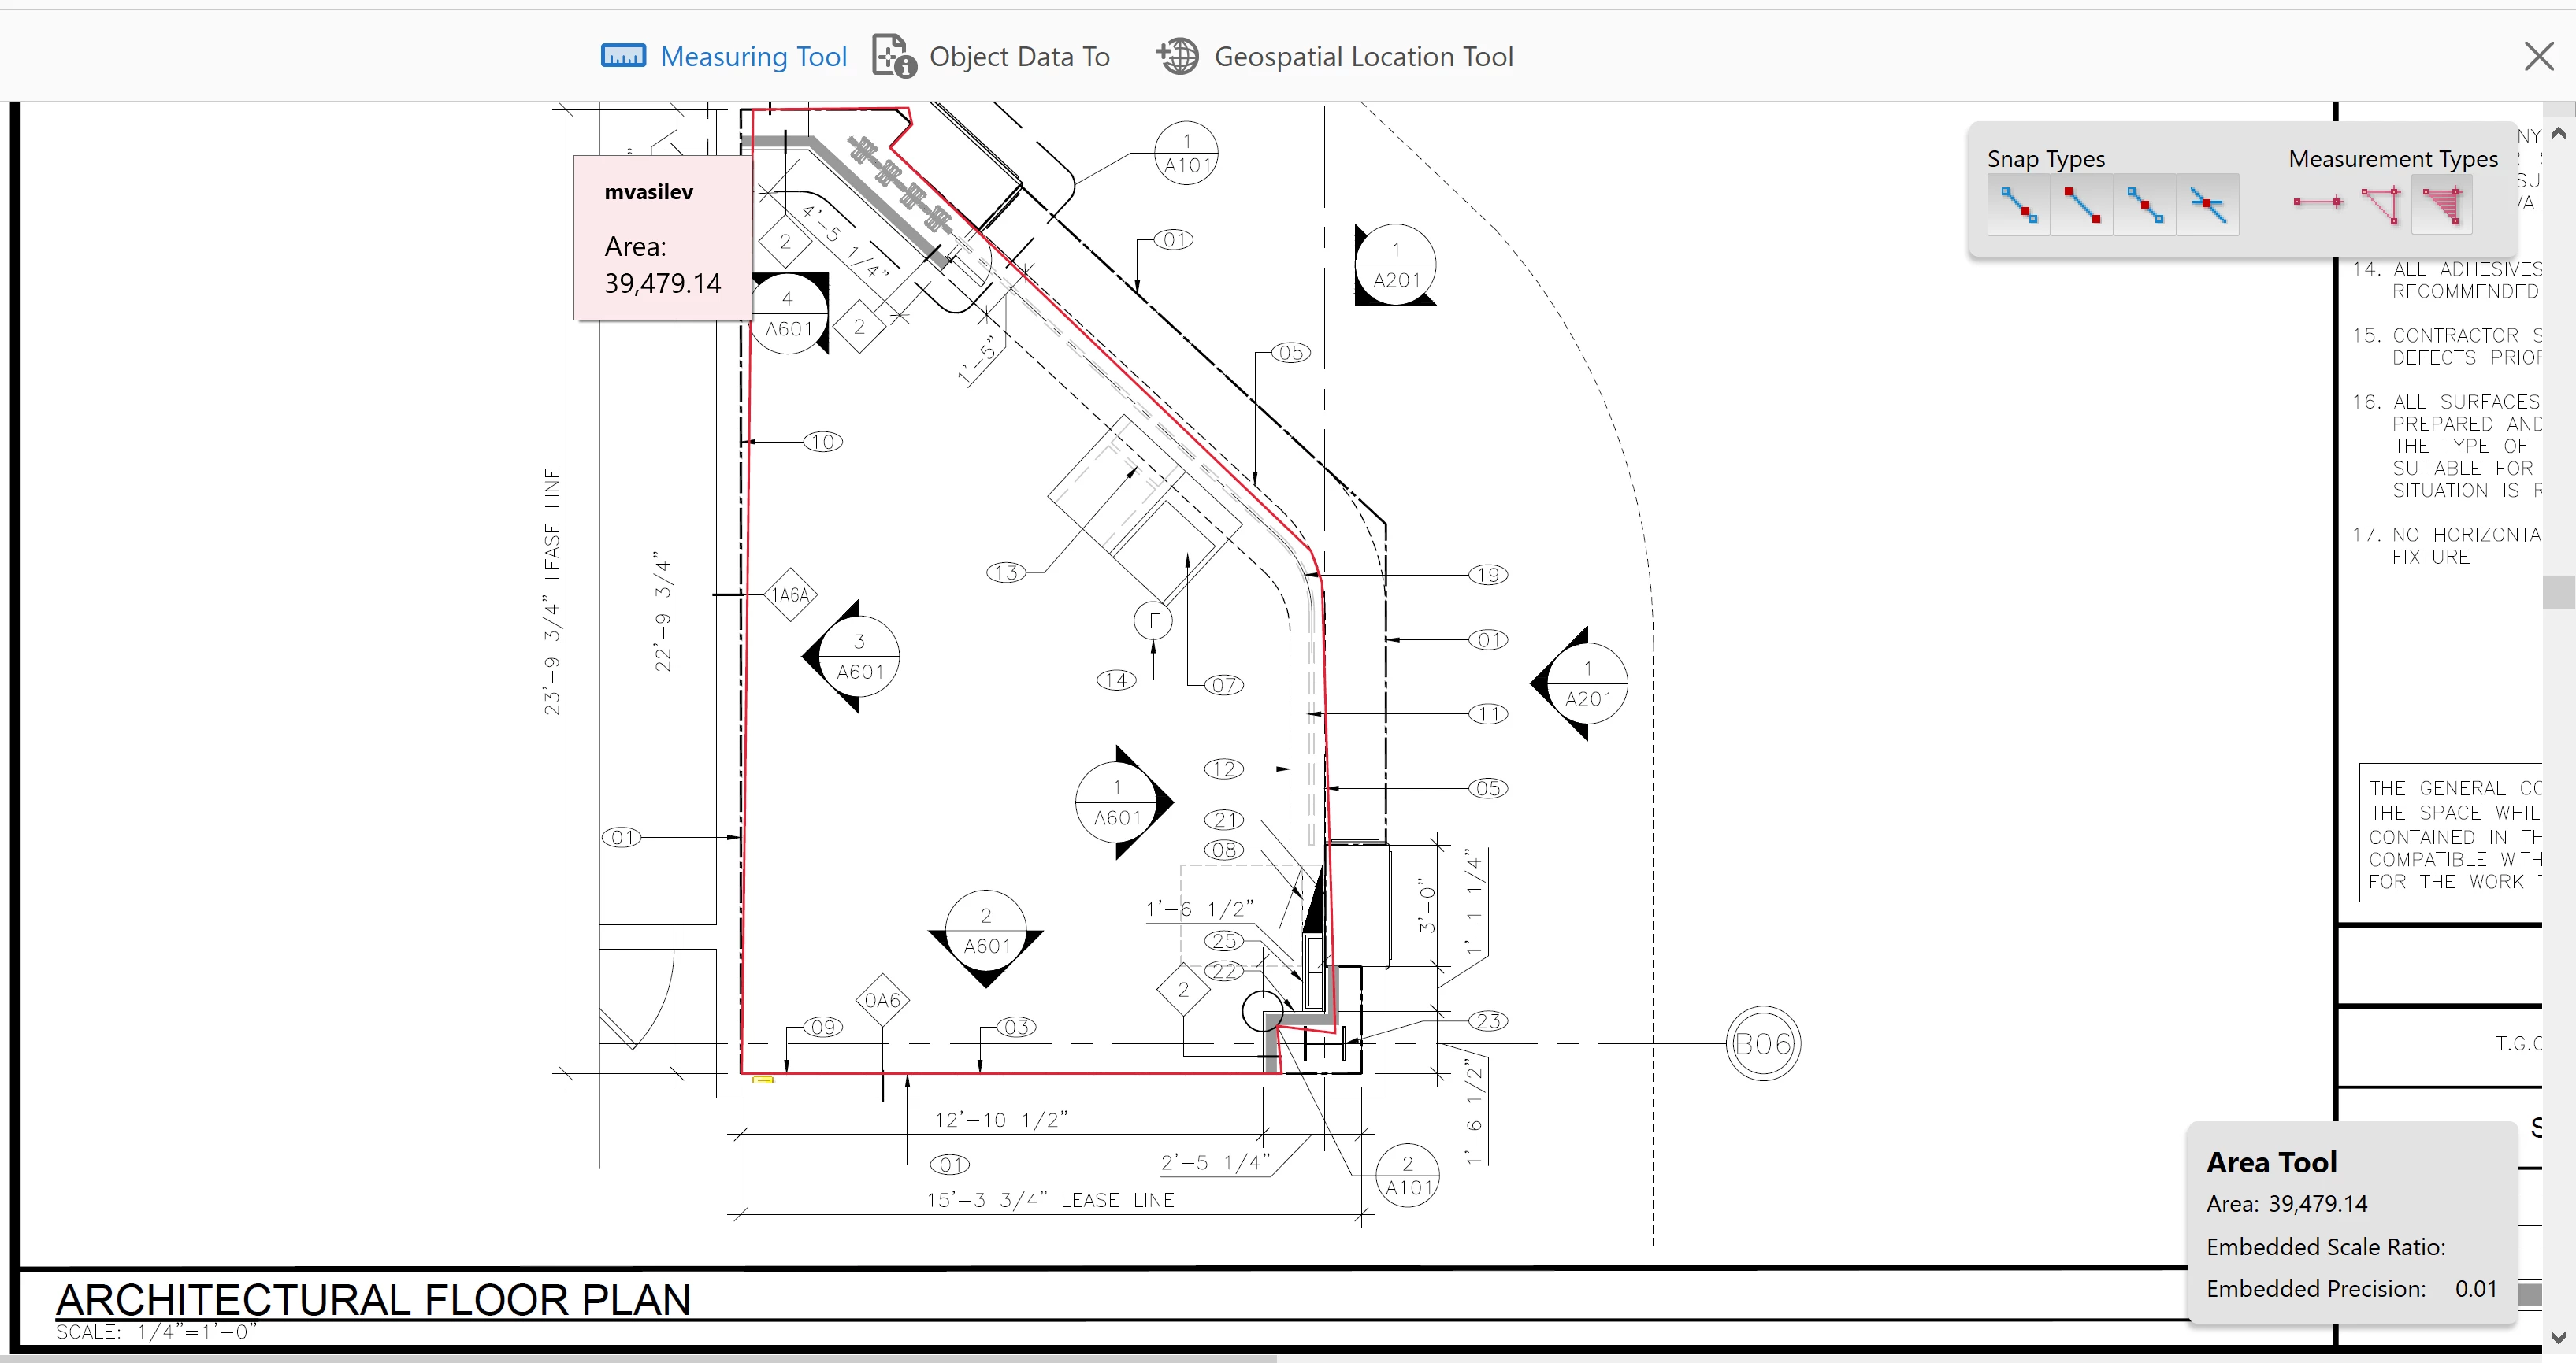Click the Measuring Tool ruler icon
The image size is (2576, 1363).
pyautogui.click(x=623, y=56)
